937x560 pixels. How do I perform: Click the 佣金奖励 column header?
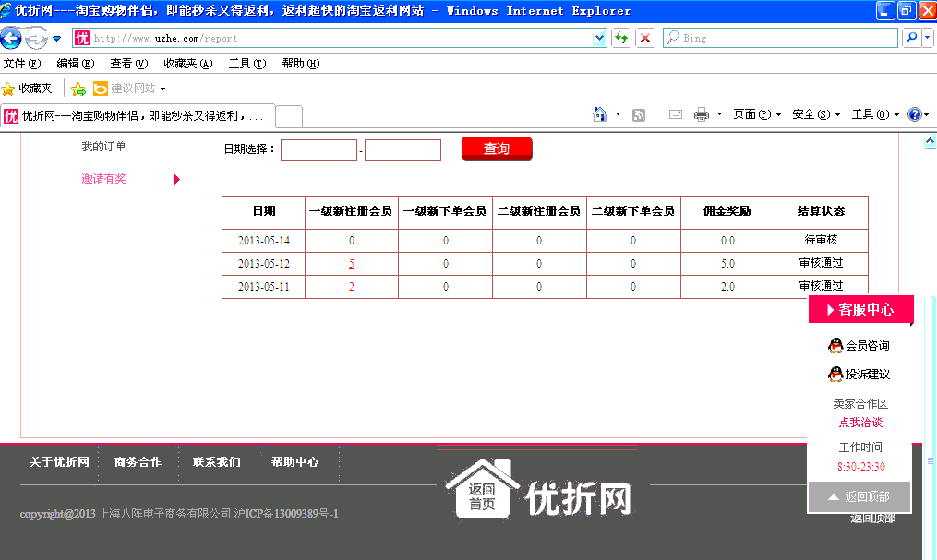click(x=727, y=211)
